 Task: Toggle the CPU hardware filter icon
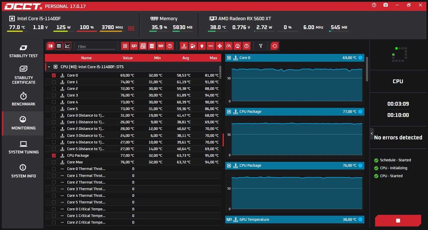[125, 46]
